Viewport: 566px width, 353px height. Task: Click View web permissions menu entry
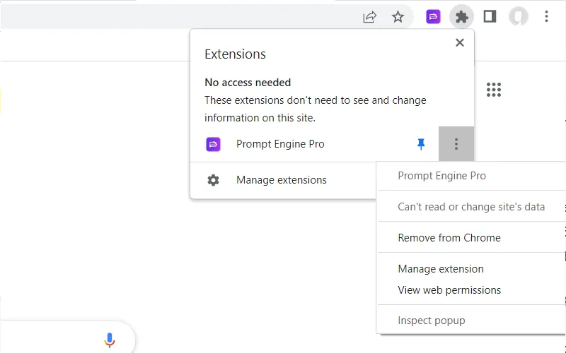coord(449,290)
